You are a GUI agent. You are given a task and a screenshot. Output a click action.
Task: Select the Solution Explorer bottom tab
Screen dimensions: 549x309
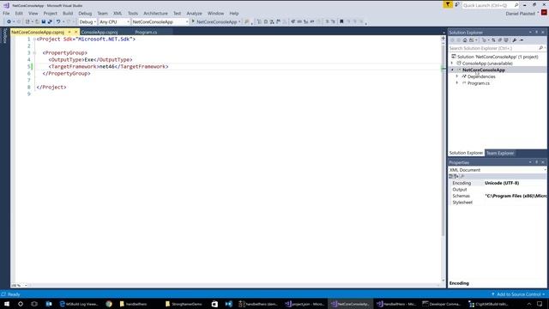pyautogui.click(x=466, y=153)
